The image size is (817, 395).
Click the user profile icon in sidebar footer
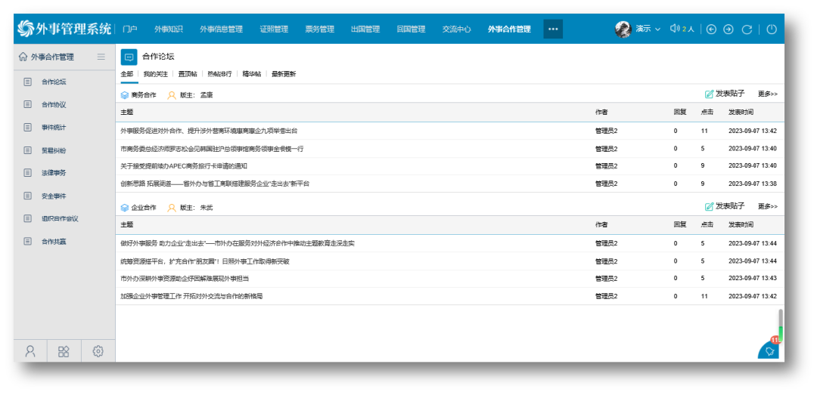[x=30, y=351]
